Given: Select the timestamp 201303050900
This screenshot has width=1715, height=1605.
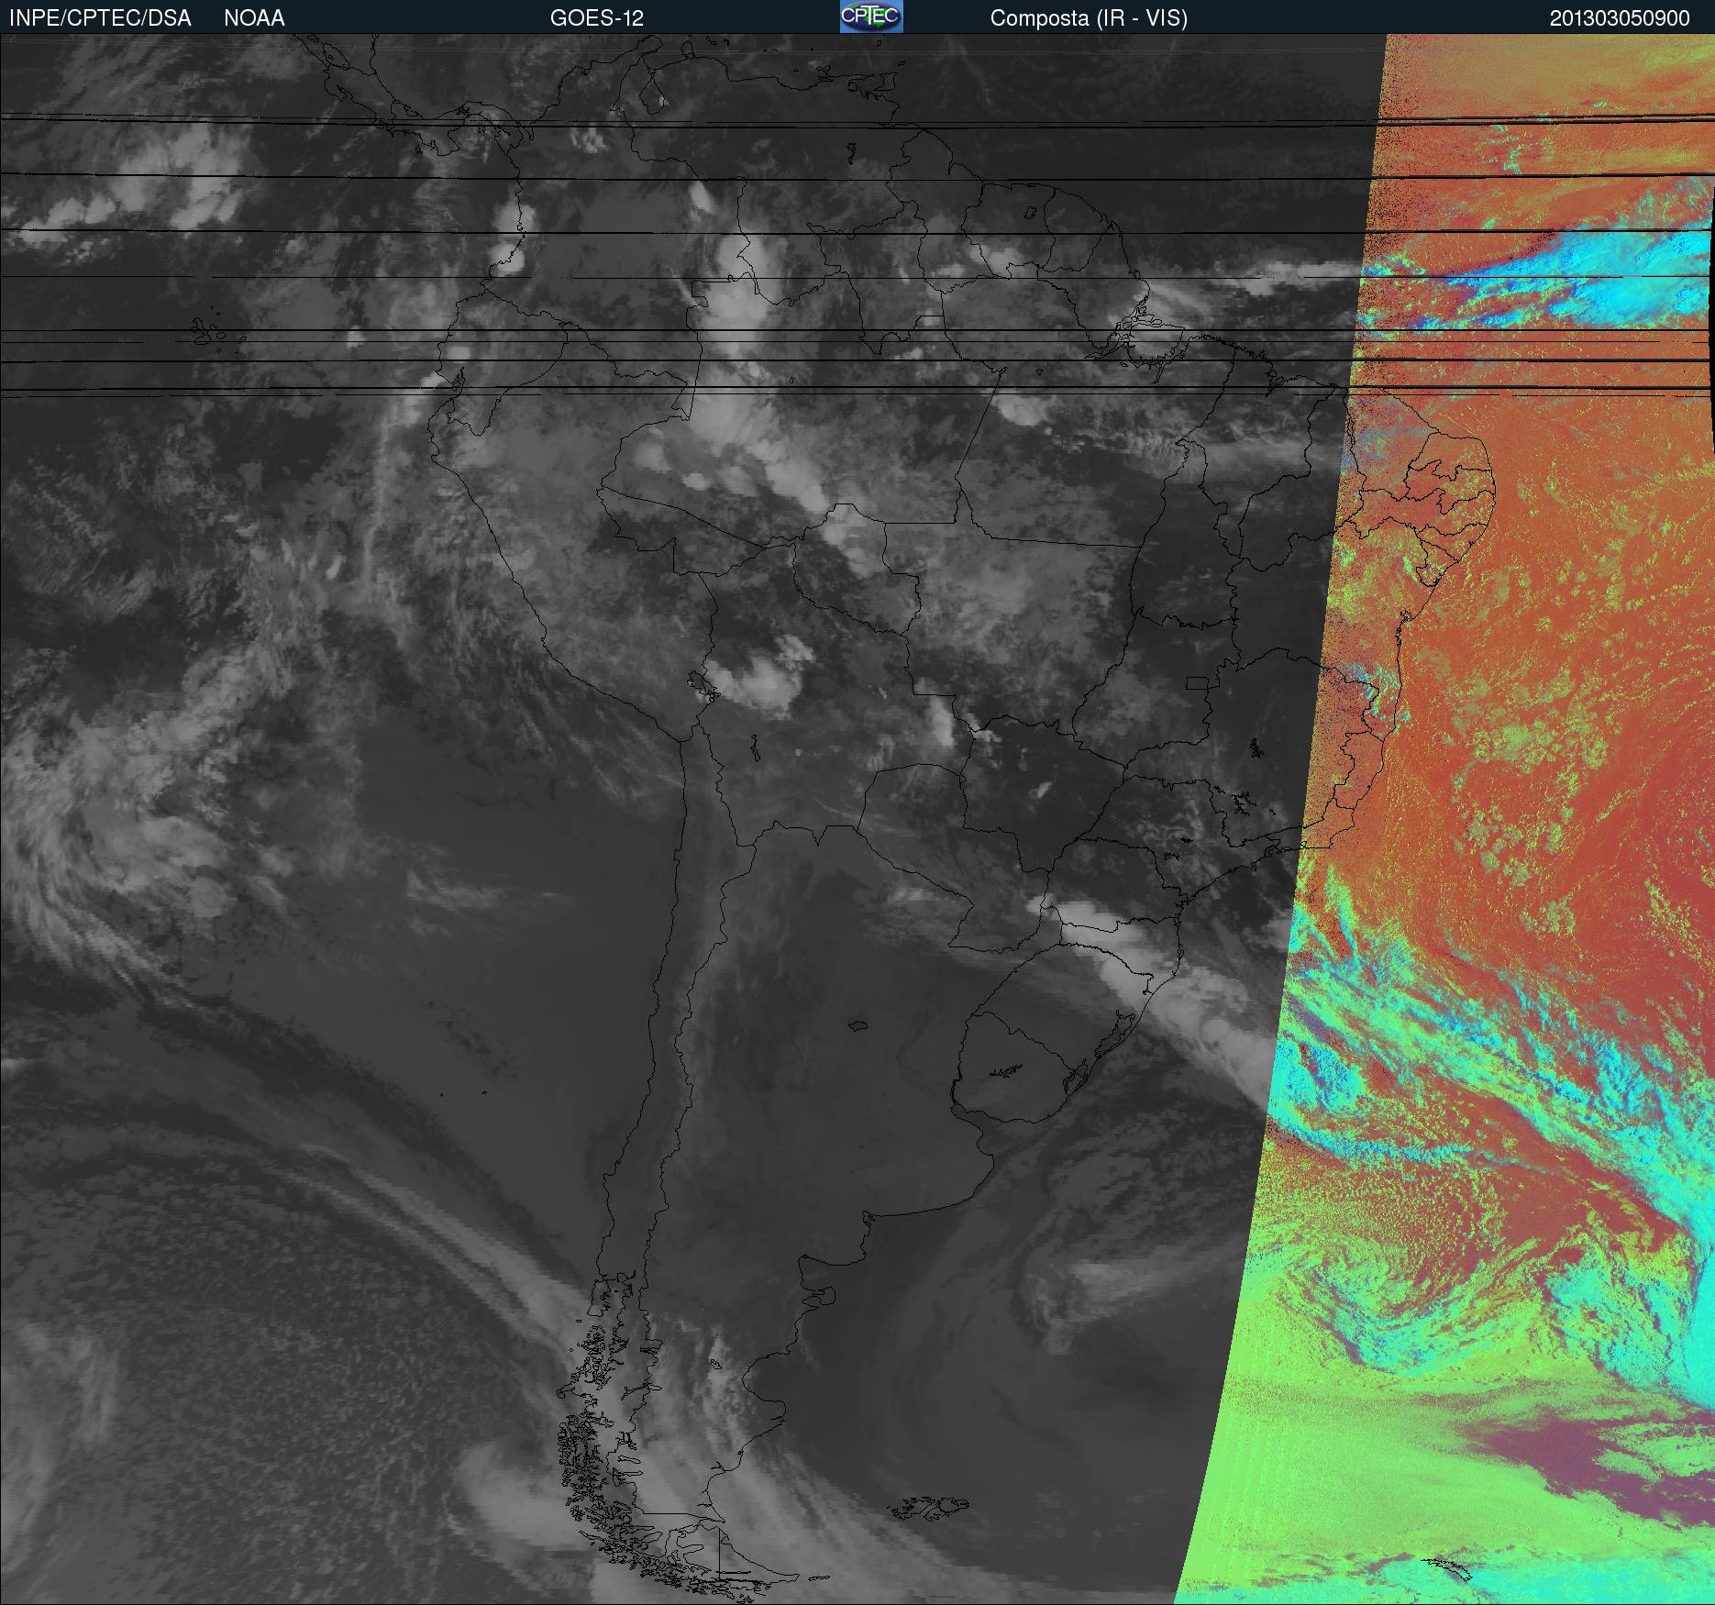Looking at the screenshot, I should click(x=1620, y=18).
